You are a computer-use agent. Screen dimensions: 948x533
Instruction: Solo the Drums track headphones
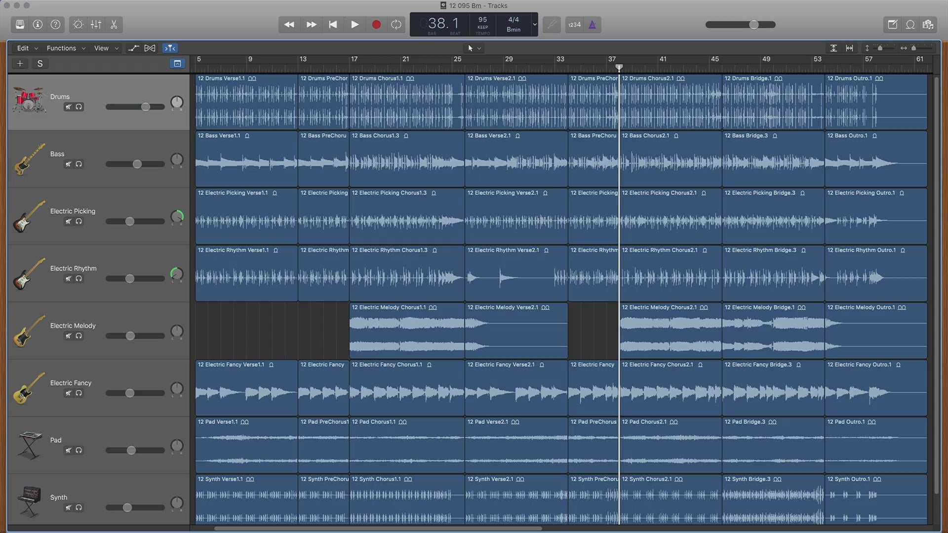point(79,107)
